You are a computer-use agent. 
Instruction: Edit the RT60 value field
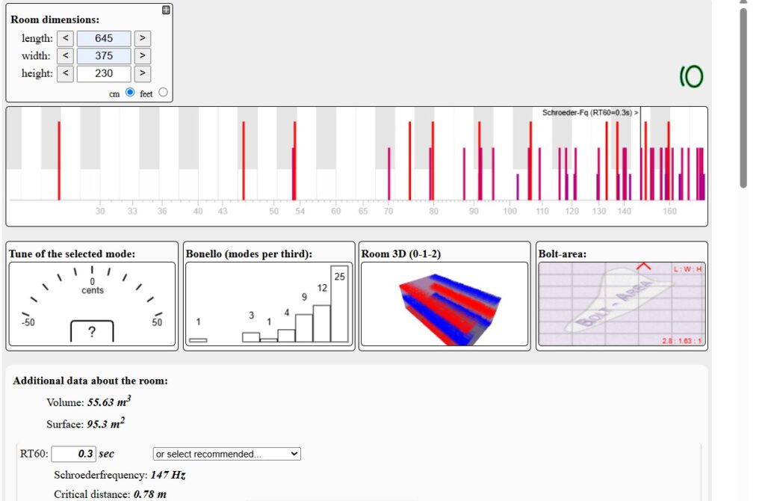(74, 454)
